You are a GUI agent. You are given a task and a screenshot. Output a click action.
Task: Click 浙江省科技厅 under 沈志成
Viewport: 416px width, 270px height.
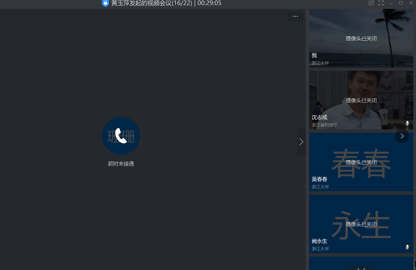click(324, 125)
